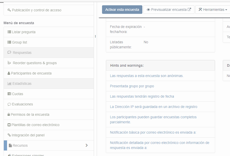The image size is (230, 156).
Task: Open the Herramientas dropdown menu
Action: [213, 10]
